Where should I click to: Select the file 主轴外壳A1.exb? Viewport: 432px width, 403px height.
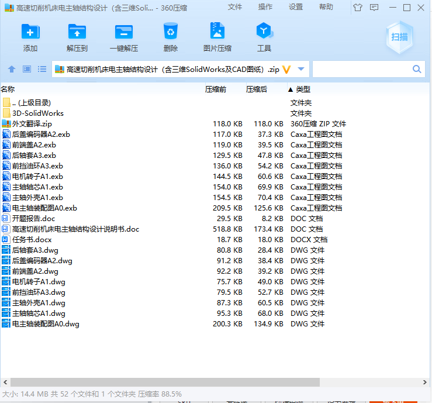click(37, 198)
